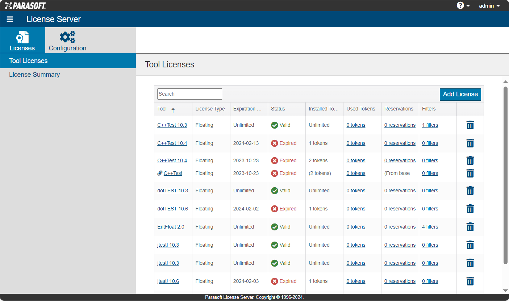
Task: Open the dotTEST 10.6 license link
Action: [172, 209]
